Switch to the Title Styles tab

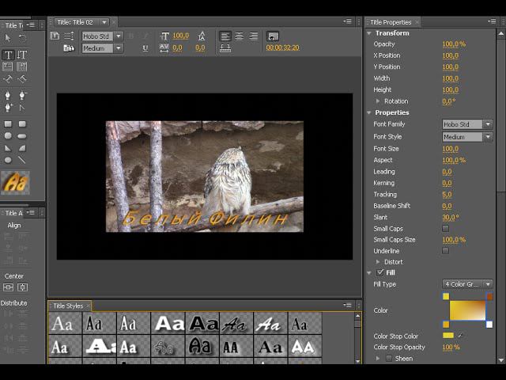68,306
